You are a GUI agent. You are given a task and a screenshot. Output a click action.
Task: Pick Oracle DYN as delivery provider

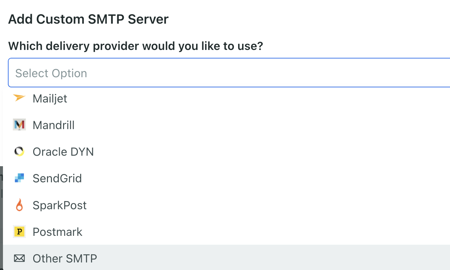point(63,152)
